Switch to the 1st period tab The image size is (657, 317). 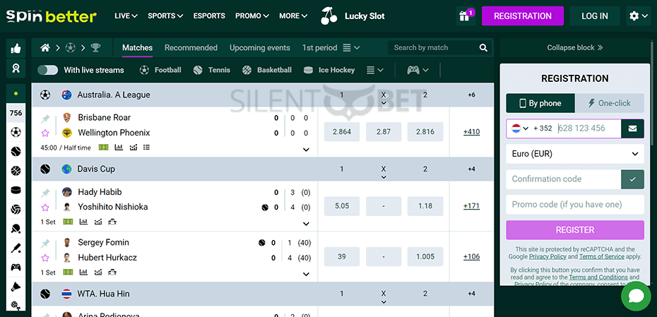(x=320, y=48)
